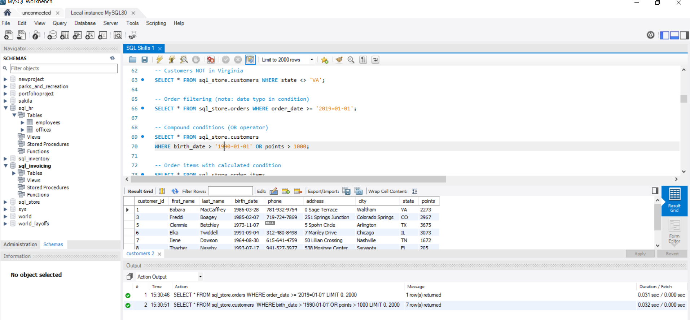Create a new table icon
Viewport: 690px width, 320px height.
coord(65,35)
